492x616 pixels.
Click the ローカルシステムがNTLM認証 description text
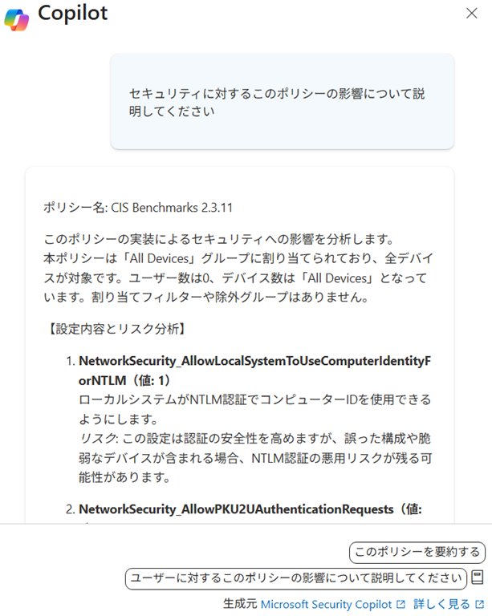pos(254,409)
